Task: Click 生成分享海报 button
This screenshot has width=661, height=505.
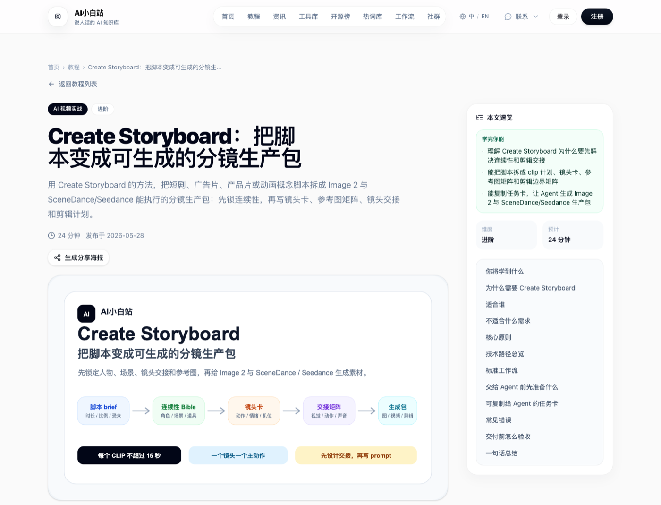Action: (78, 257)
